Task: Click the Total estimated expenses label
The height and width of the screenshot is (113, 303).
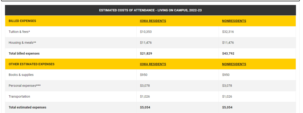Action: (x=27, y=107)
